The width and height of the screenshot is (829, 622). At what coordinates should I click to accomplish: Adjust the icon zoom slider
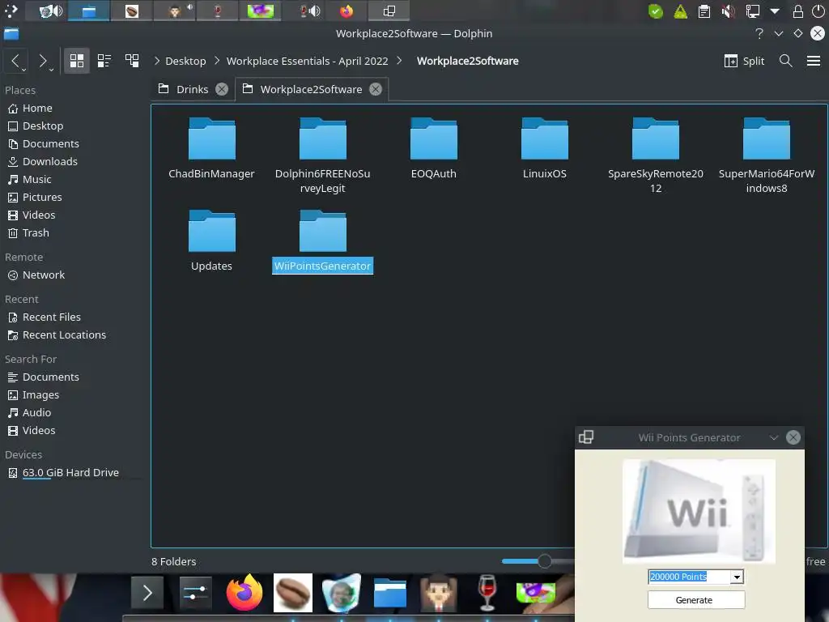coord(545,561)
